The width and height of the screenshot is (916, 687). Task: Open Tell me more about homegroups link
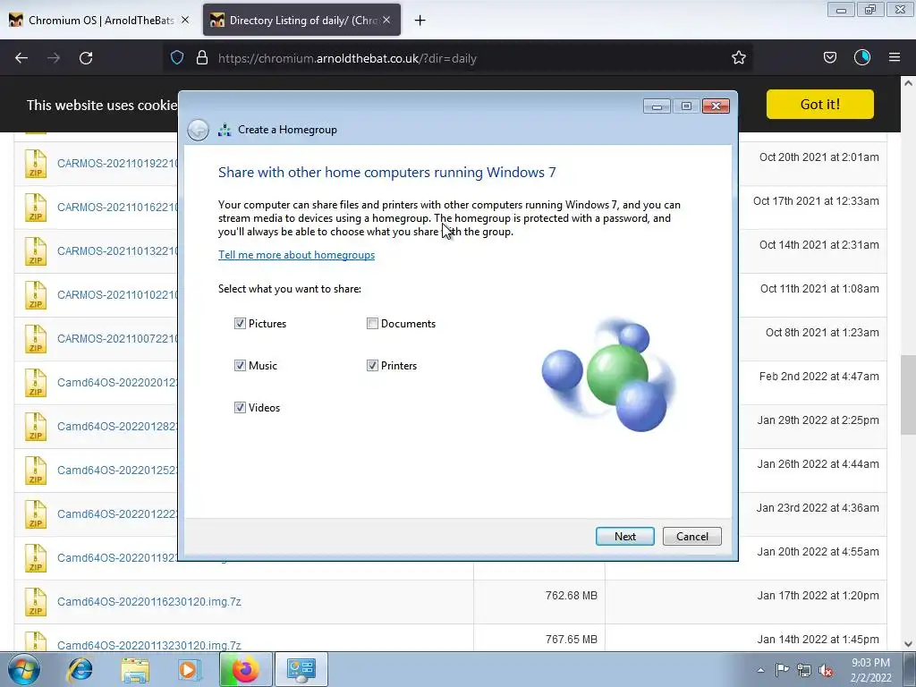297,255
